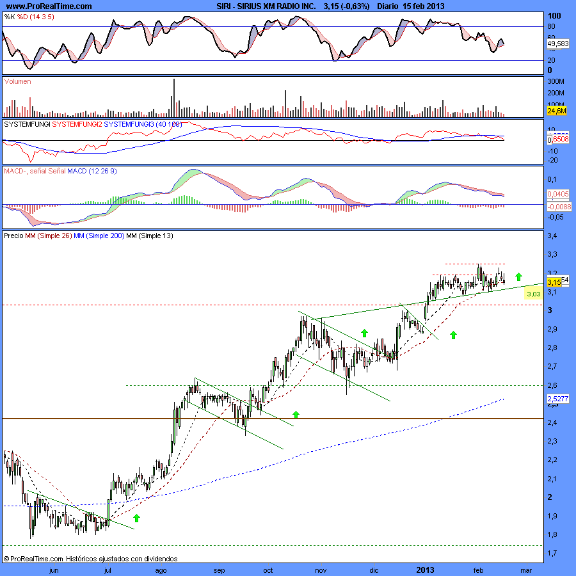Select the MM (Simple 13) moving average label
This screenshot has height=576, width=576.
click(150, 236)
